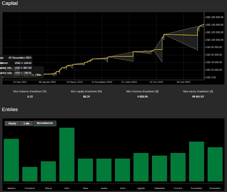The height and width of the screenshot is (192, 227).
Task: Click the Dezembro entries bar
Action: point(215,164)
